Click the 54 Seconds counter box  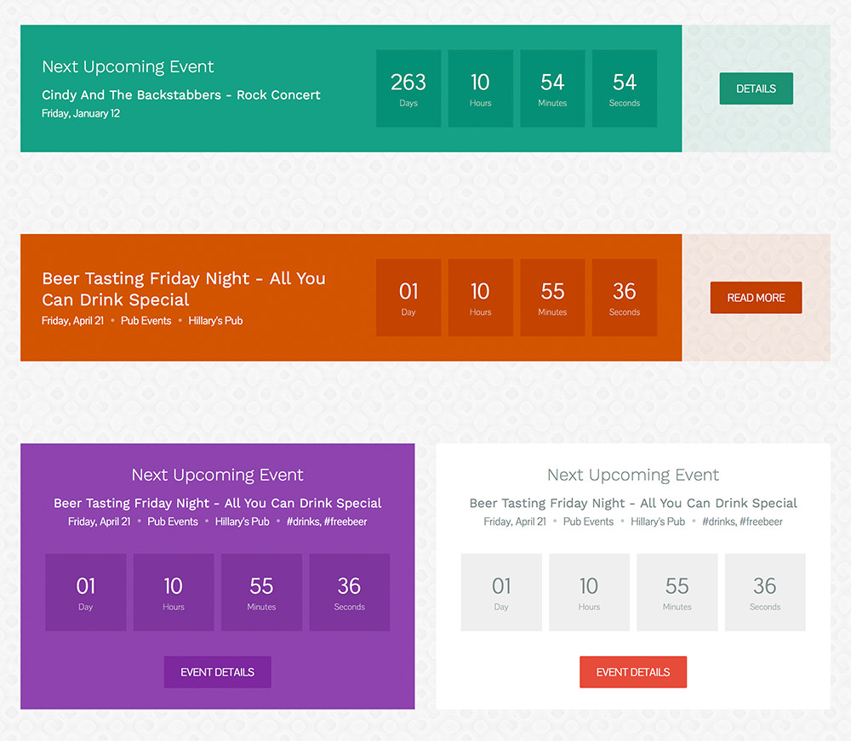tap(625, 88)
